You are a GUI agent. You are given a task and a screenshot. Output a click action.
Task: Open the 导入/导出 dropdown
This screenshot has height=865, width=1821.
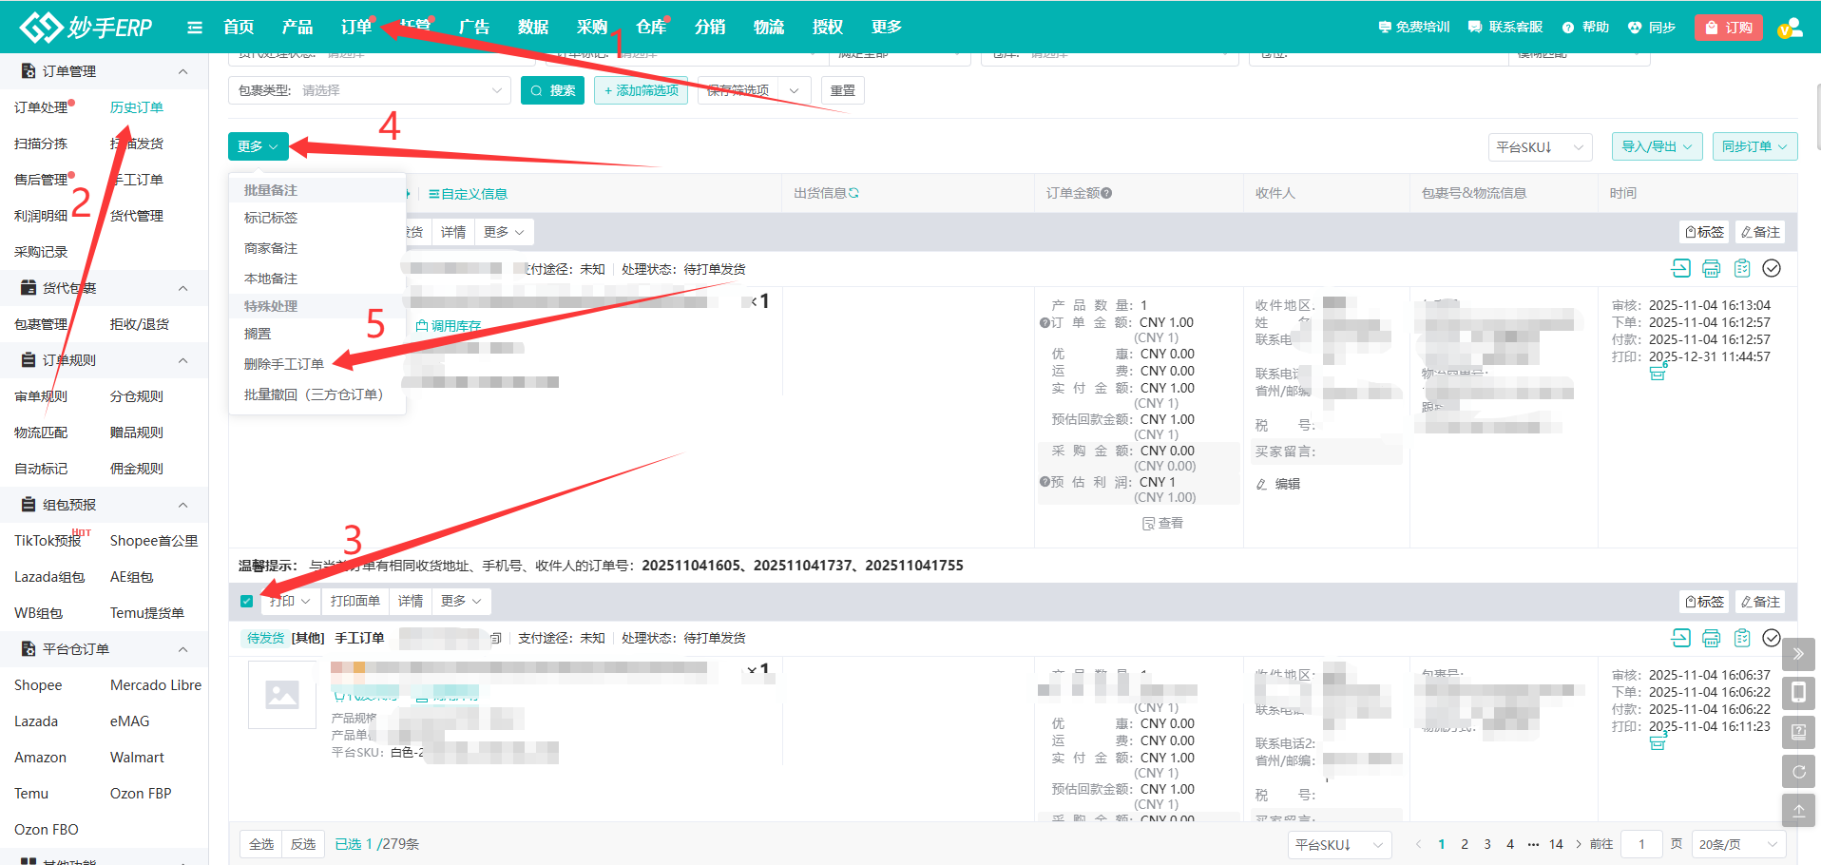[1657, 146]
